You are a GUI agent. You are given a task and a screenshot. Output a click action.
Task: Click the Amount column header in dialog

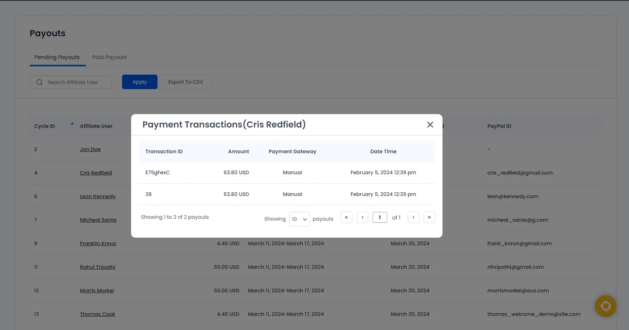pyautogui.click(x=239, y=151)
